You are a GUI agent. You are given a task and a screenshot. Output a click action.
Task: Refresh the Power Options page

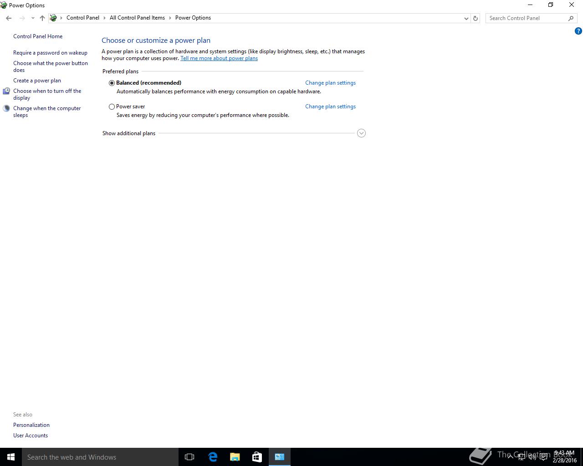(x=476, y=18)
